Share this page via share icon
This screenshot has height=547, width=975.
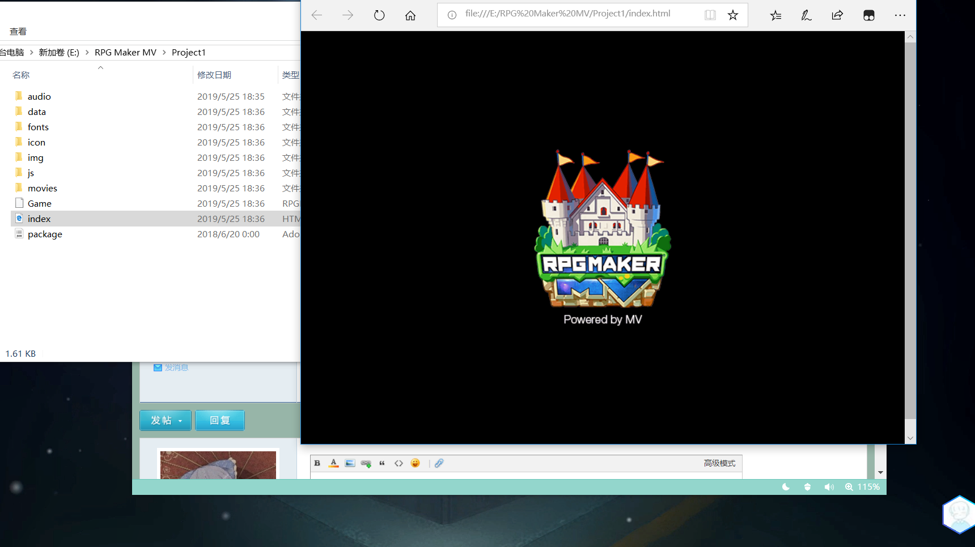point(837,15)
